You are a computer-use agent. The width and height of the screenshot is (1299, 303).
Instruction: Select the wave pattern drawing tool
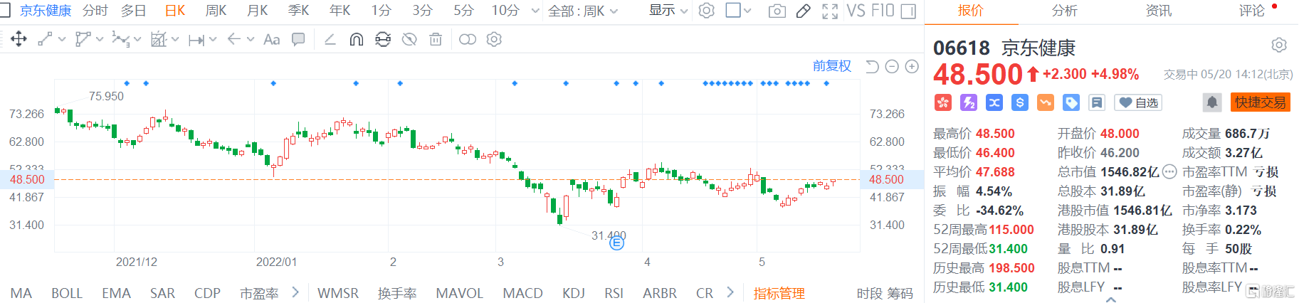pos(121,40)
